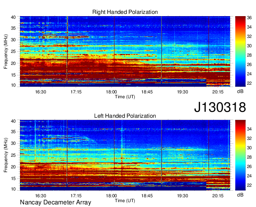The height and width of the screenshot is (207, 256).
Task: Click the 40 frequency tick of Right Handed plot
Action: (x=13, y=17)
